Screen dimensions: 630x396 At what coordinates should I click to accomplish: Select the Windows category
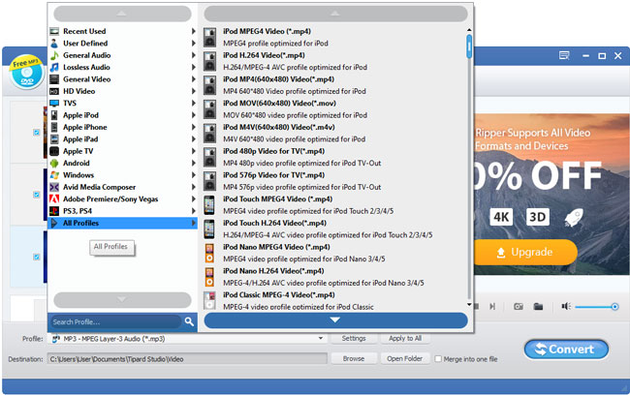point(122,175)
